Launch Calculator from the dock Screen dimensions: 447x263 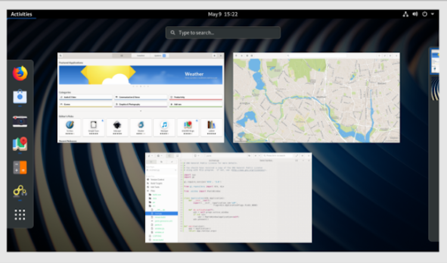click(20, 167)
